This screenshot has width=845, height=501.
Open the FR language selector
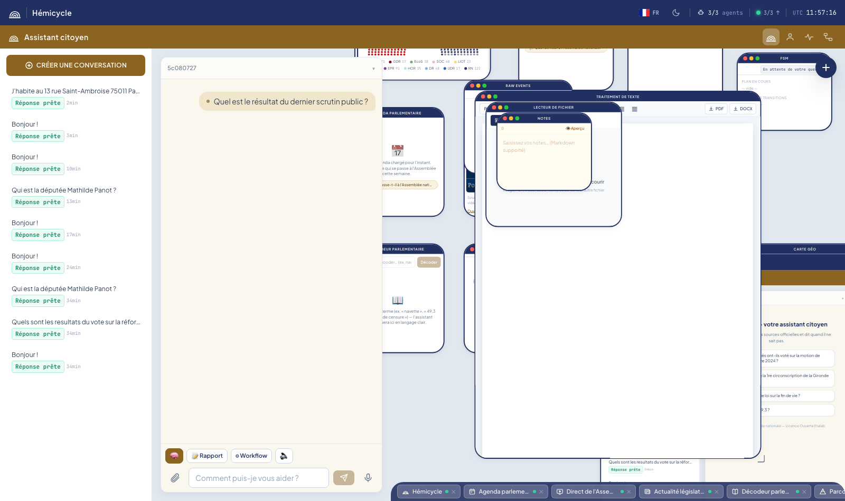tap(650, 13)
